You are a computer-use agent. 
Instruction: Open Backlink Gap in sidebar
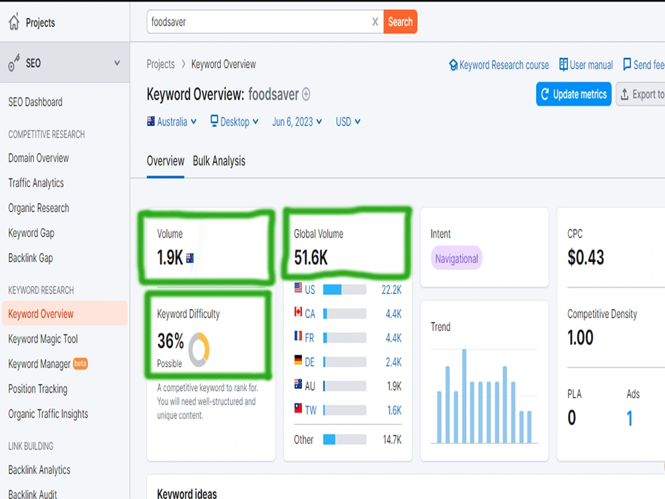[31, 258]
